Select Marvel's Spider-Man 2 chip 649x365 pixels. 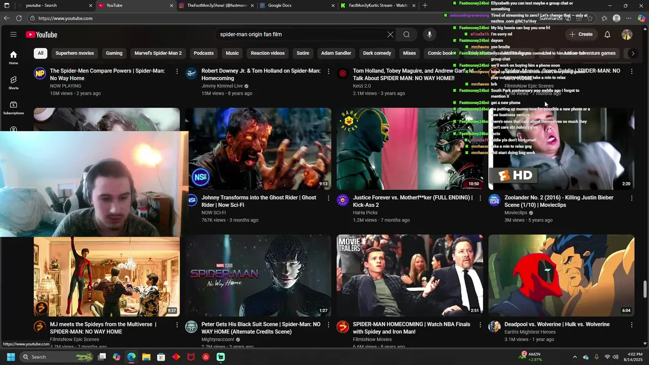(158, 53)
